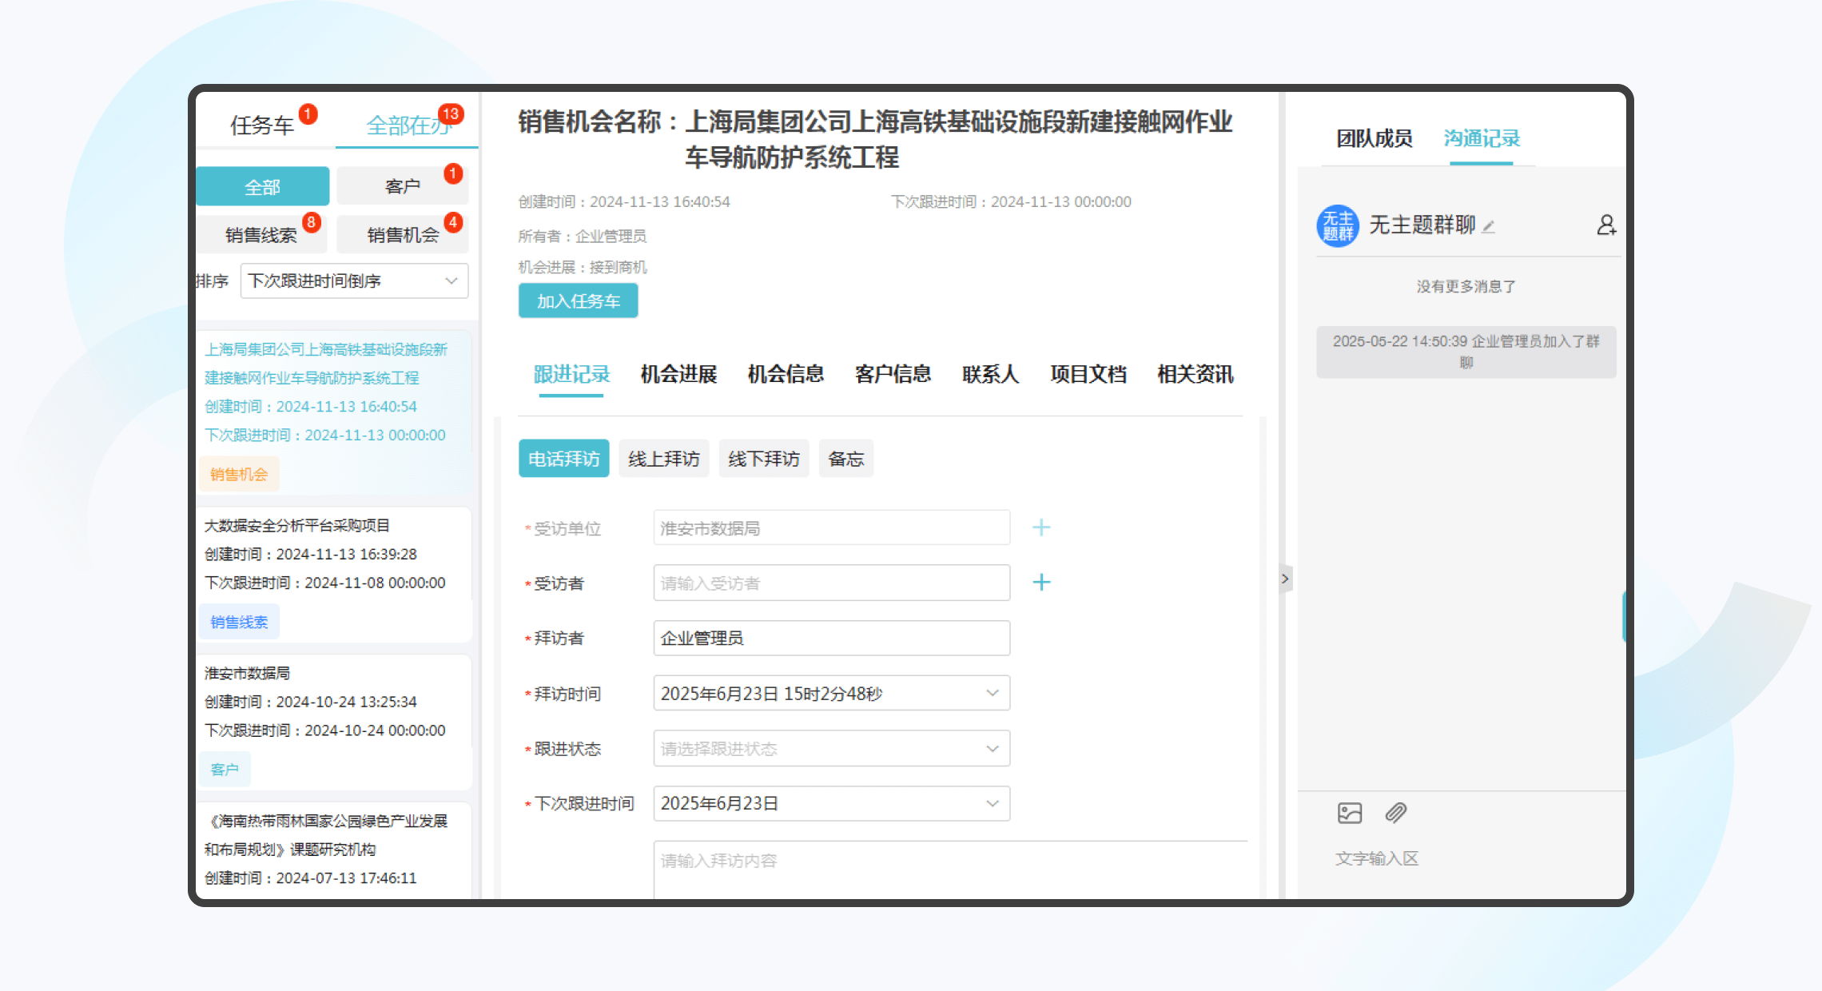The width and height of the screenshot is (1822, 991).
Task: Click the 加入任务车 button
Action: (x=579, y=301)
